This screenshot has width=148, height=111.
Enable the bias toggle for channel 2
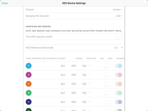pyautogui.click(x=108, y=75)
